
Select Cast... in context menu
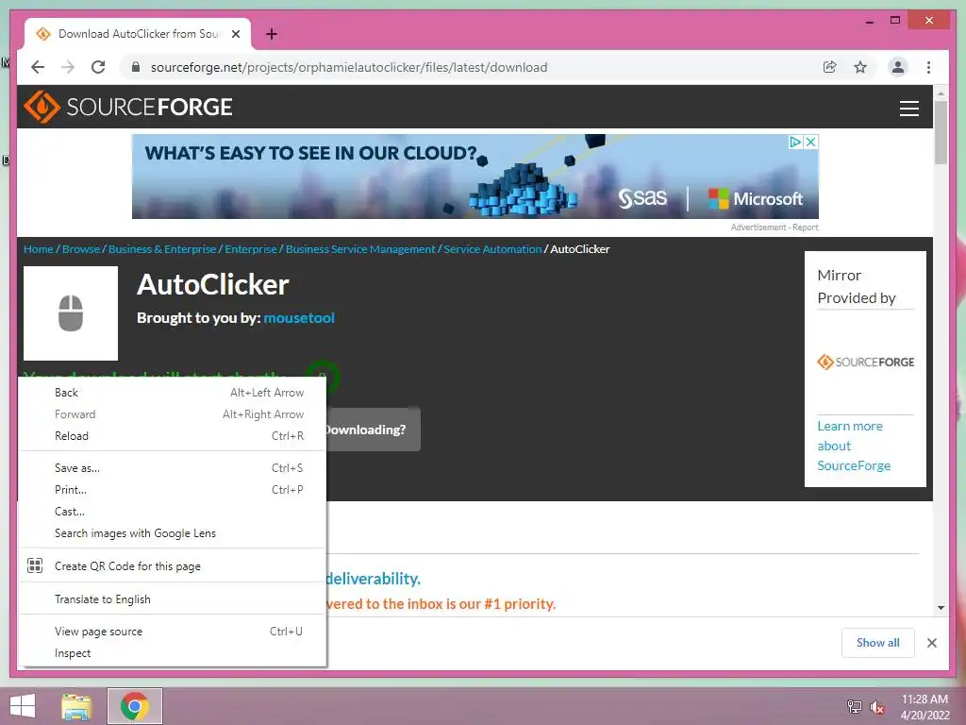173,512
